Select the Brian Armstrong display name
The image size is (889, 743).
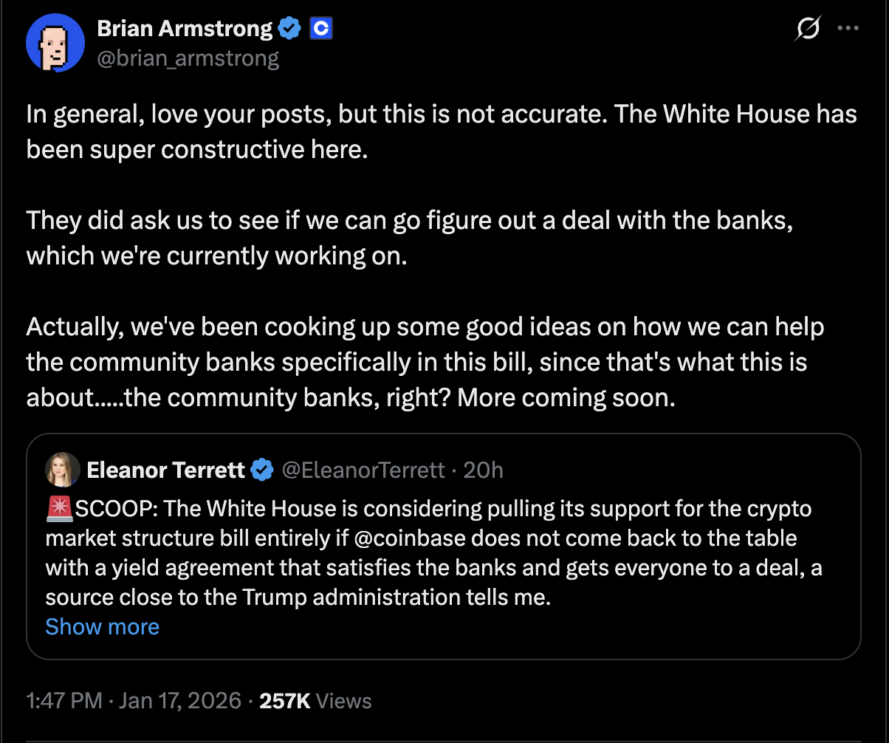tap(184, 28)
